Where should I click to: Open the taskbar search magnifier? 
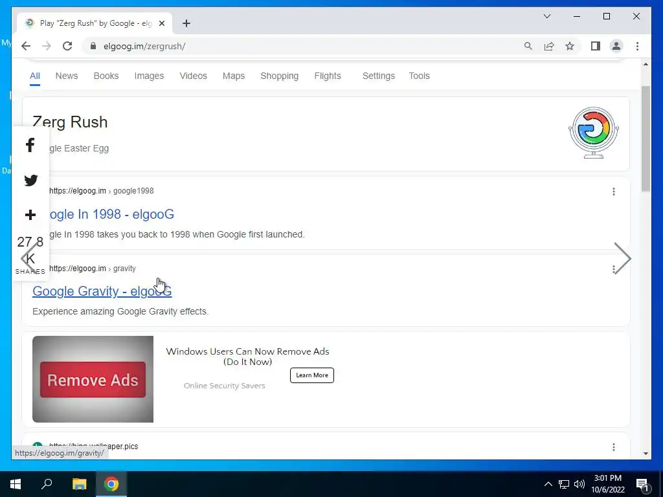pos(47,484)
